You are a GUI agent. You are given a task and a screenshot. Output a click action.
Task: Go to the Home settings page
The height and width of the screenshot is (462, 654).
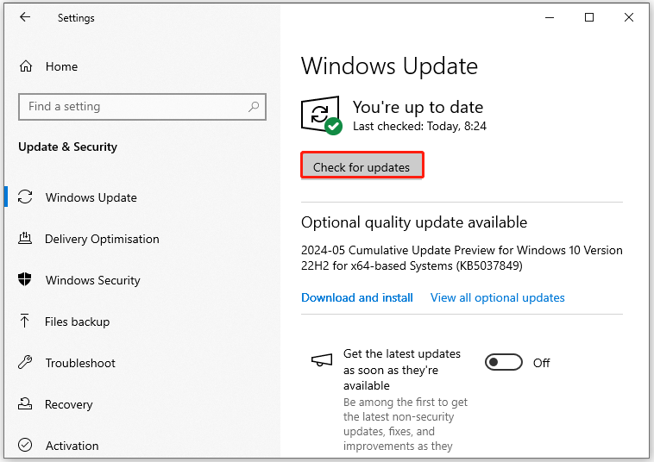pyautogui.click(x=61, y=66)
